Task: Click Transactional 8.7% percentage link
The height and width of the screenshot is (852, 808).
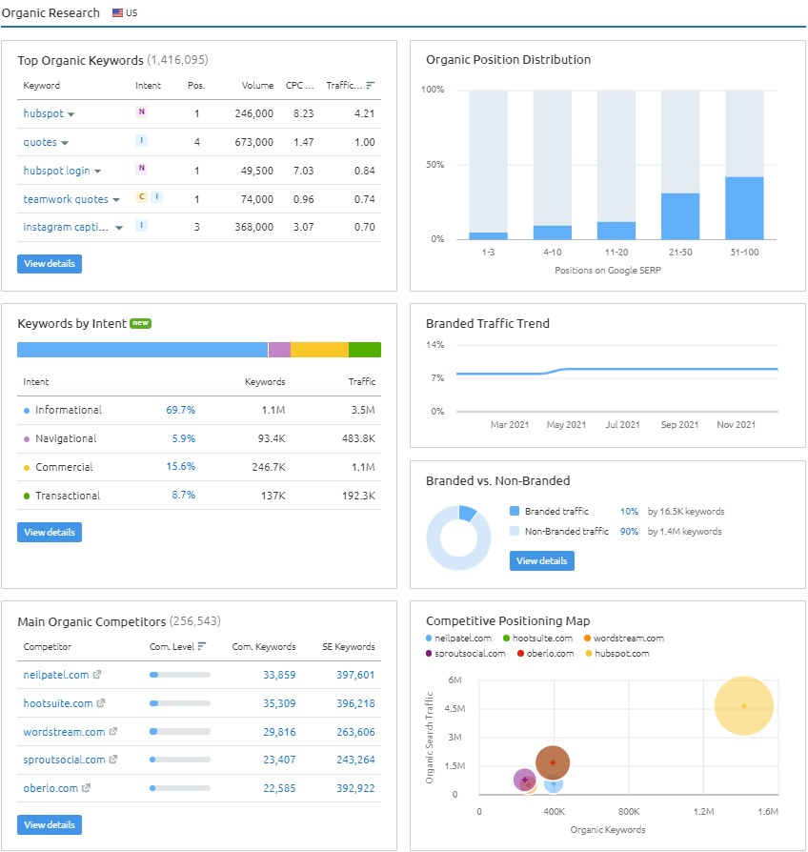Action: point(183,495)
